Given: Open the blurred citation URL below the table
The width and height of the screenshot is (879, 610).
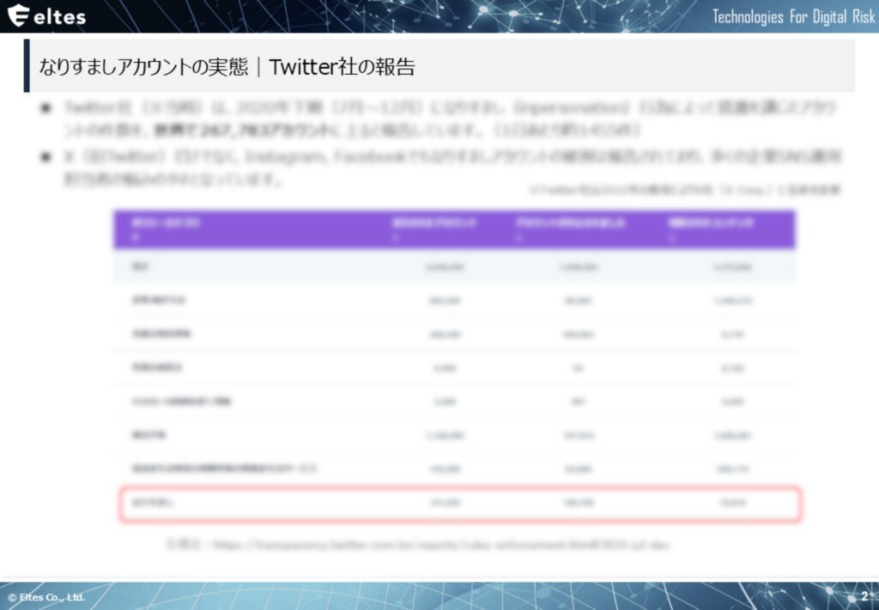Looking at the screenshot, I should click(x=417, y=545).
